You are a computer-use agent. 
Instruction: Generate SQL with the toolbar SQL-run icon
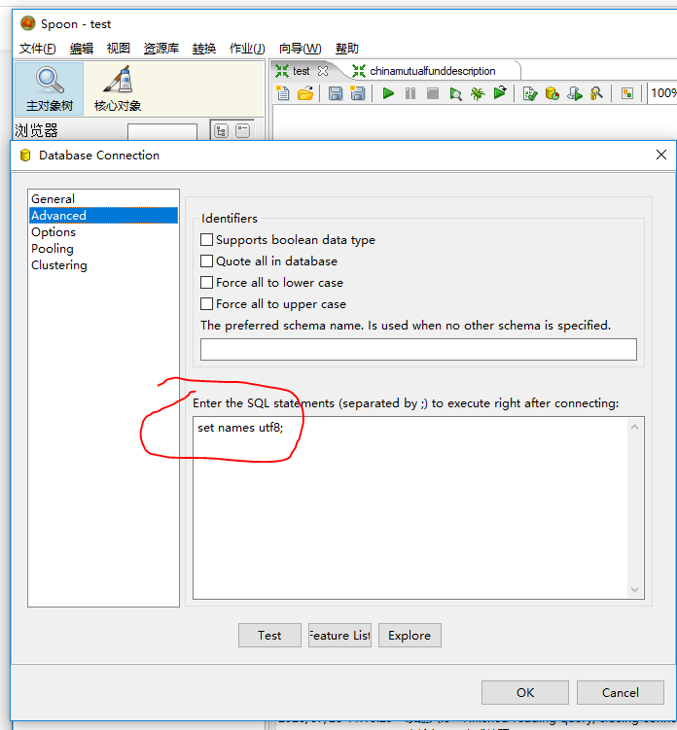[575, 93]
